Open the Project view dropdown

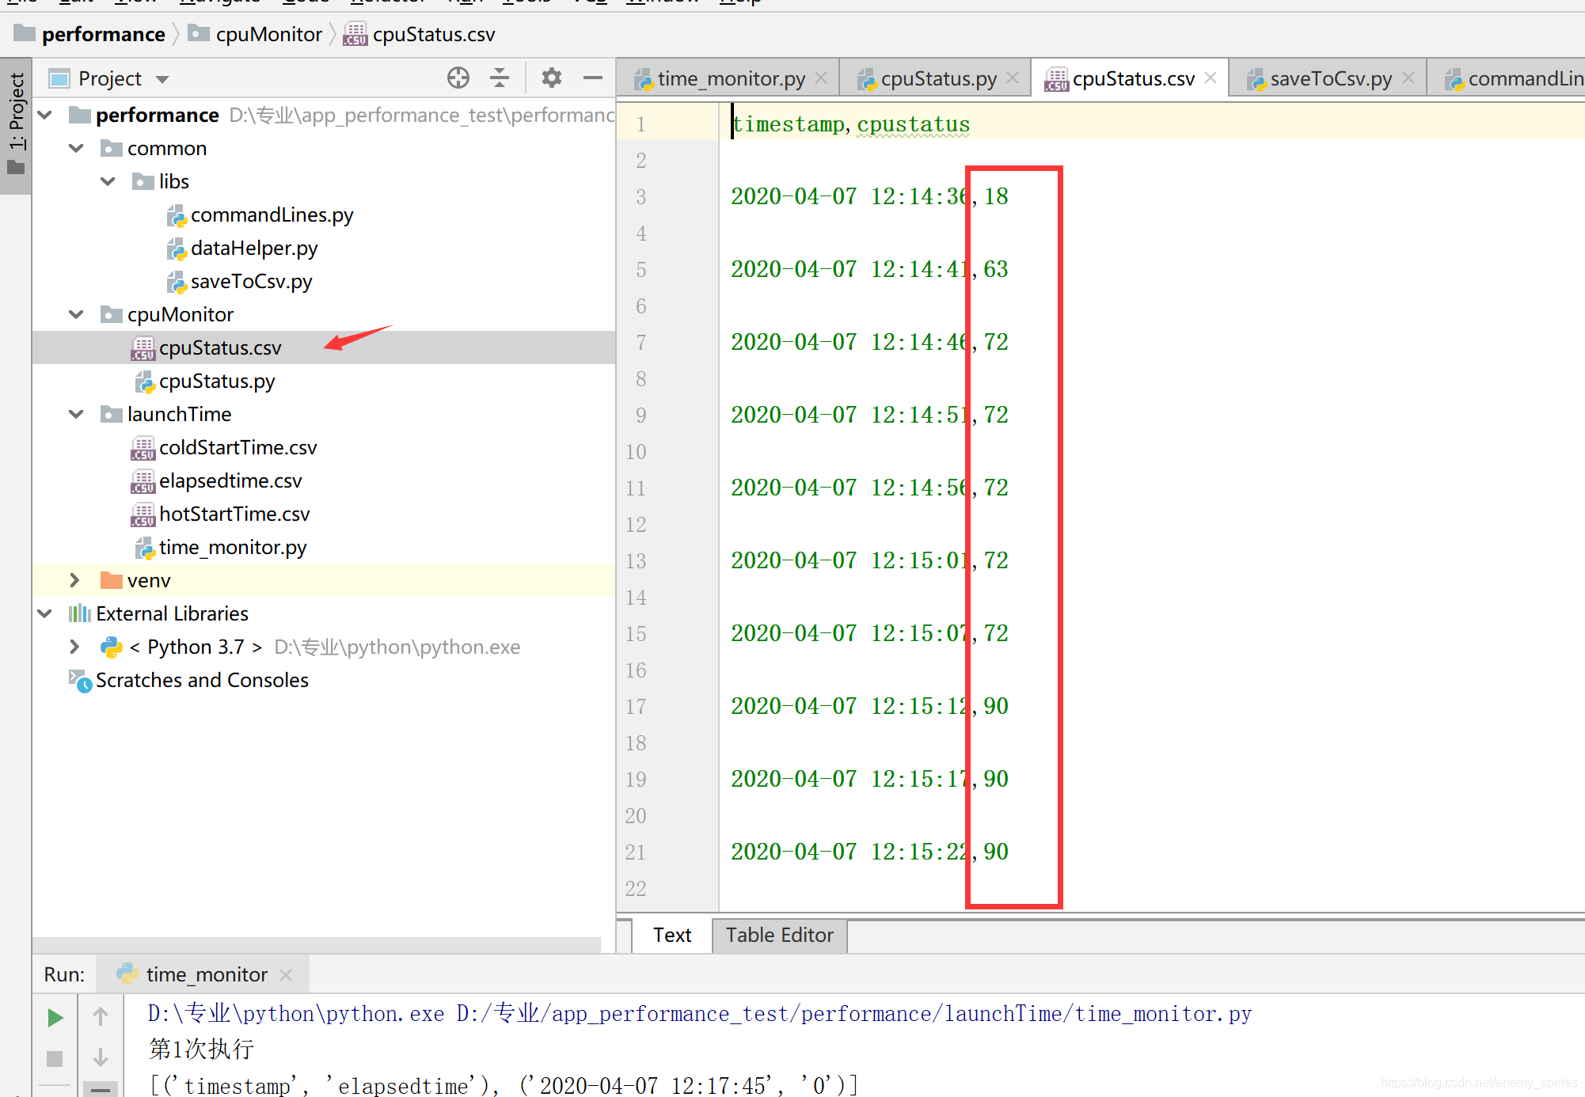pos(163,79)
